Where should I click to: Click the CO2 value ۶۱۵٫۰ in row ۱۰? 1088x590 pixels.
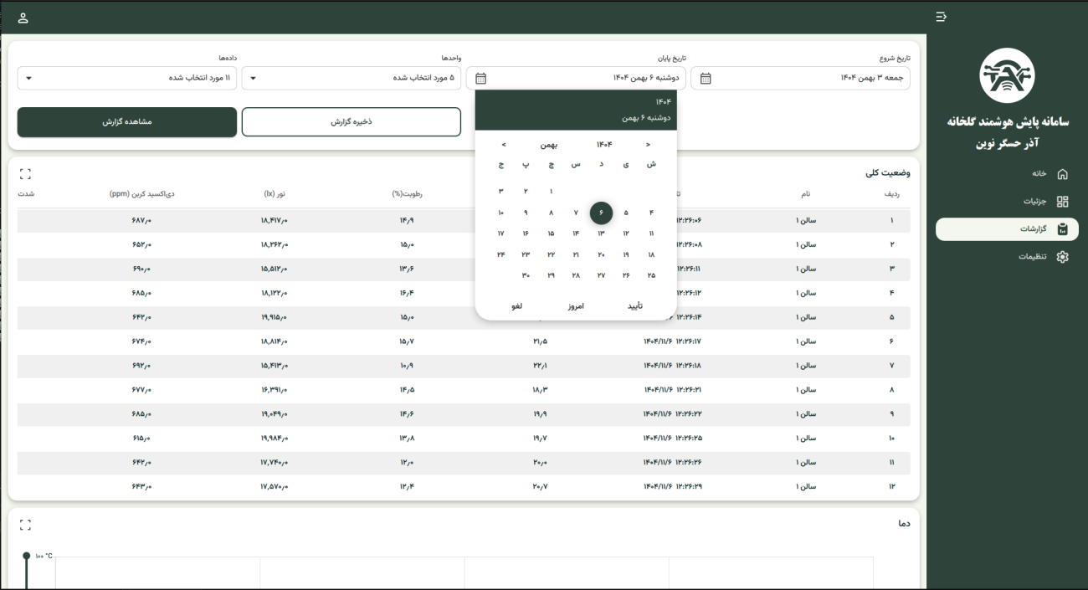[x=141, y=439]
